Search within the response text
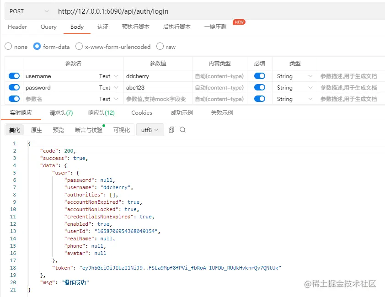Viewport: 385px width, 297px height. [x=182, y=130]
